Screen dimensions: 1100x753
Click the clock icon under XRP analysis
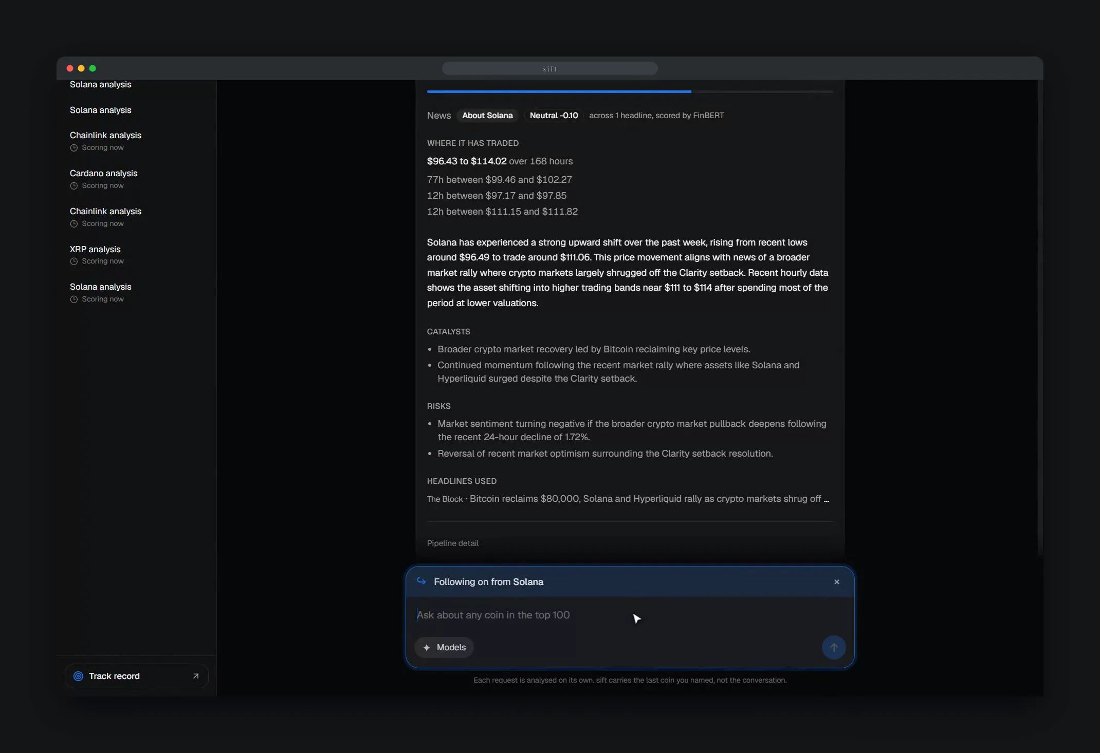(x=74, y=261)
